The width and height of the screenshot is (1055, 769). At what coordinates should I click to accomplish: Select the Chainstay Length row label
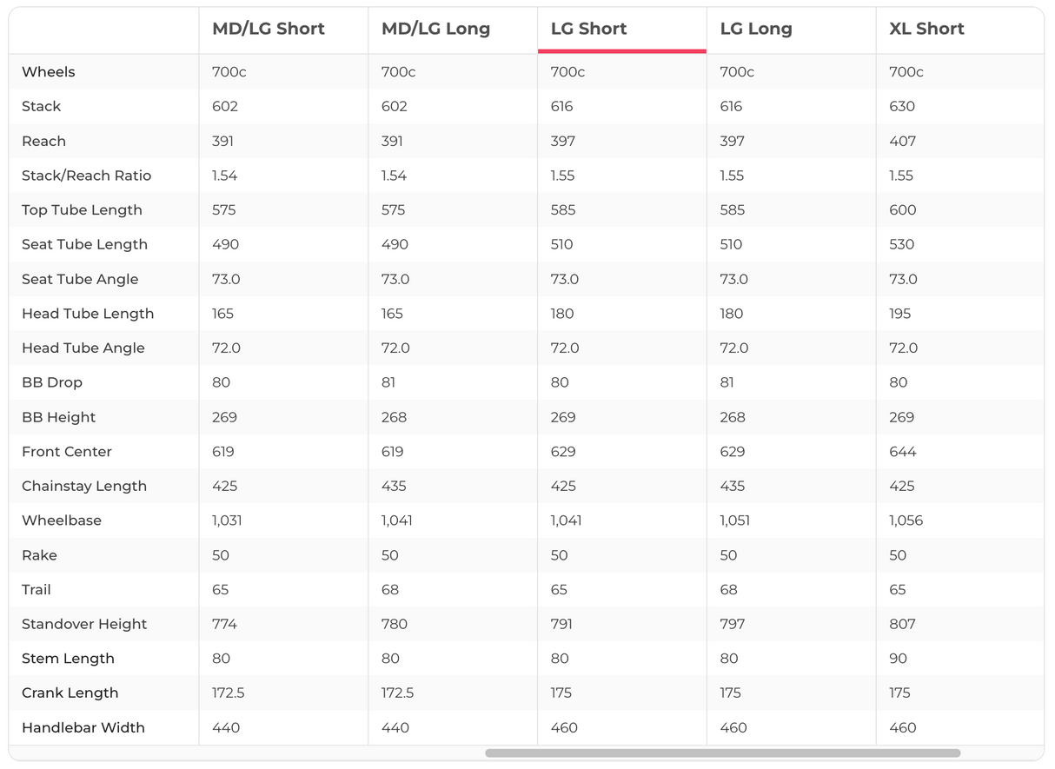tap(84, 486)
